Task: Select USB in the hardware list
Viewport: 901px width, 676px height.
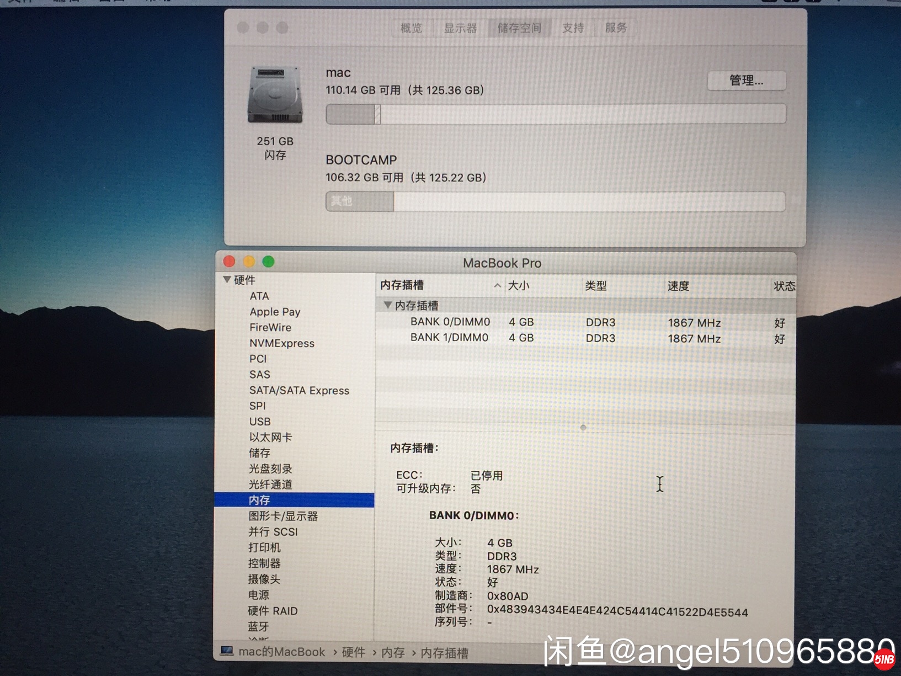Action: (259, 422)
